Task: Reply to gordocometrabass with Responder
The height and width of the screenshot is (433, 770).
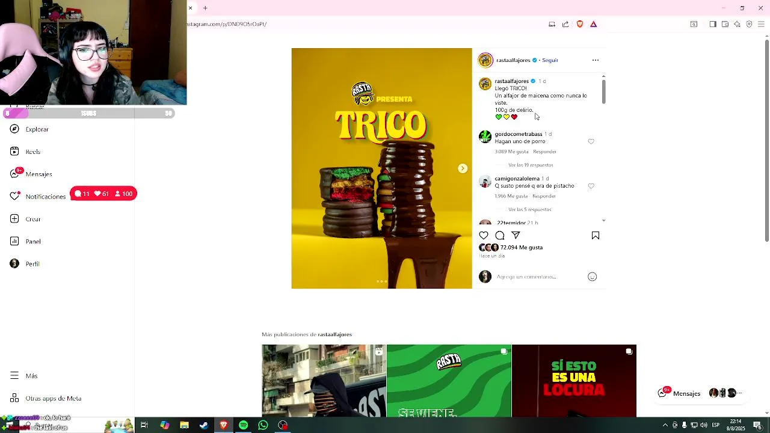Action: click(x=544, y=152)
